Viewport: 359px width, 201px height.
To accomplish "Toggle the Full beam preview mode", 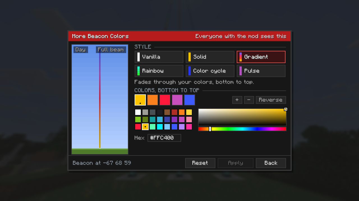I will click(x=111, y=50).
